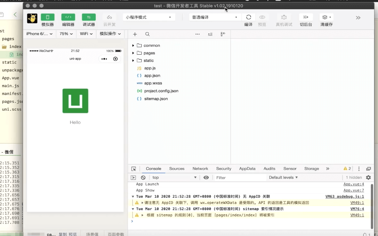Show more toolbar items chevron
Viewport: 378px width, 236px height.
358,18
